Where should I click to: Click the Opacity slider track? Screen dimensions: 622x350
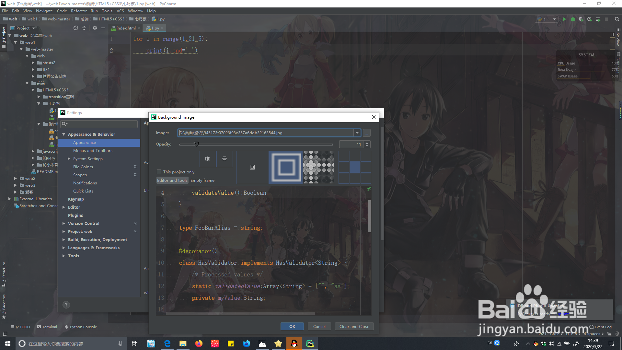tap(256, 144)
